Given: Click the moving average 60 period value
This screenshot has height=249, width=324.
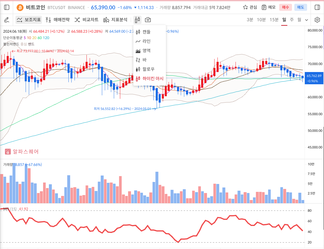Looking at the screenshot, I should (x=40, y=38).
